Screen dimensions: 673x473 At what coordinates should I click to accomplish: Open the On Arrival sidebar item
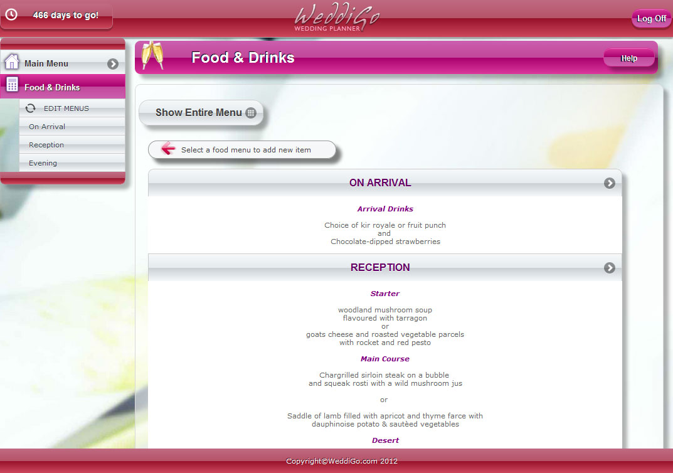[x=47, y=127]
